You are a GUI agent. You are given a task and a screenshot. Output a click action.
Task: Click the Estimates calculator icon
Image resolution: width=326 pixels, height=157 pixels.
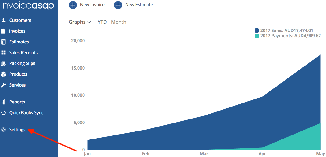3,42
